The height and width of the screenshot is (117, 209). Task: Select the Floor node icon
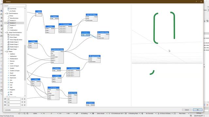[x=8, y=83]
